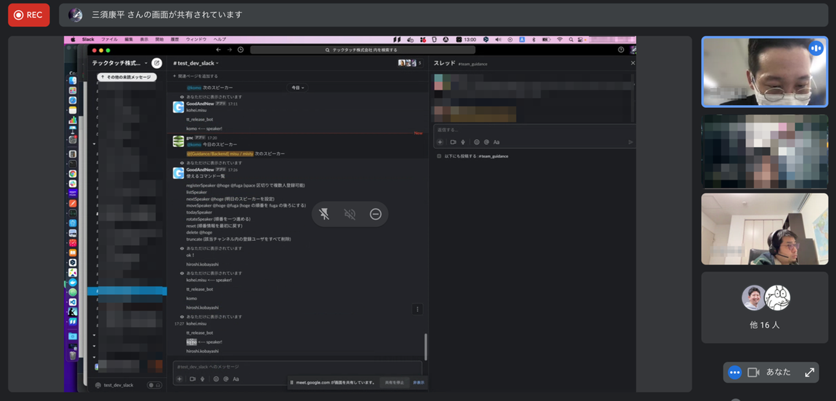836x401 pixels.
Task: Click test_dev_slack huddle label at sidebar bottom
Action: 118,385
